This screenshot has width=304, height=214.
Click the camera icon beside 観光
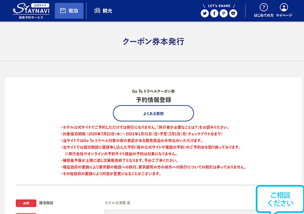click(x=97, y=10)
